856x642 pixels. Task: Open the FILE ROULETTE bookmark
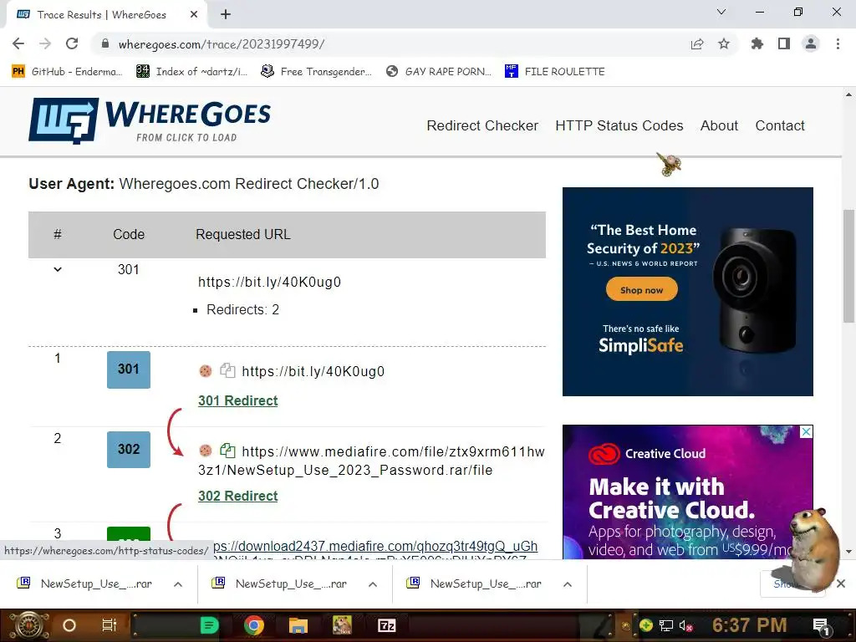click(x=555, y=72)
